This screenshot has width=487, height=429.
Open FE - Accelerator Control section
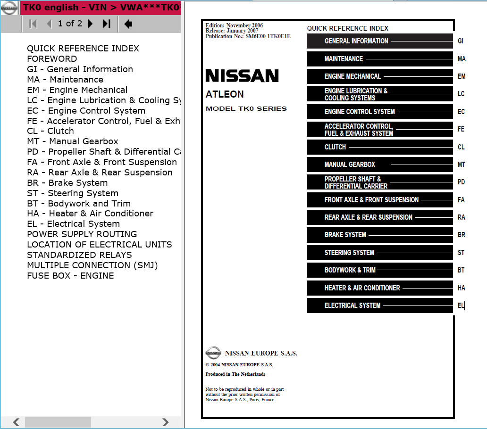pos(104,121)
